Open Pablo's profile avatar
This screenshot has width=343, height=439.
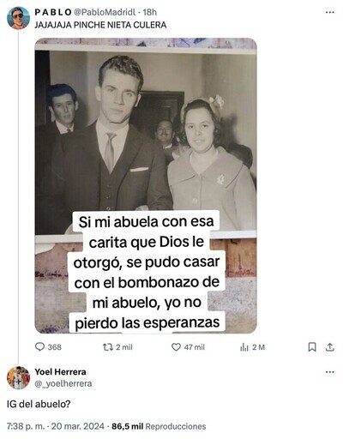pyautogui.click(x=18, y=18)
